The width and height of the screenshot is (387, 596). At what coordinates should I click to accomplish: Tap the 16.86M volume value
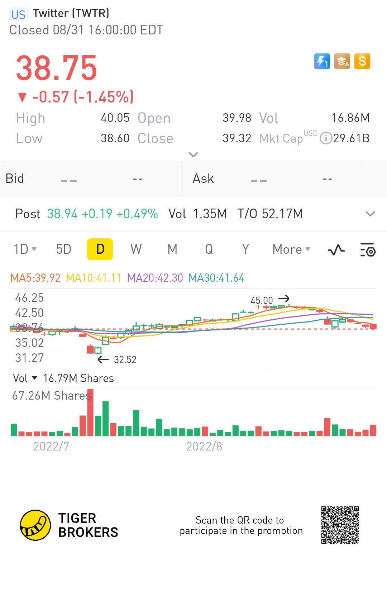click(350, 118)
